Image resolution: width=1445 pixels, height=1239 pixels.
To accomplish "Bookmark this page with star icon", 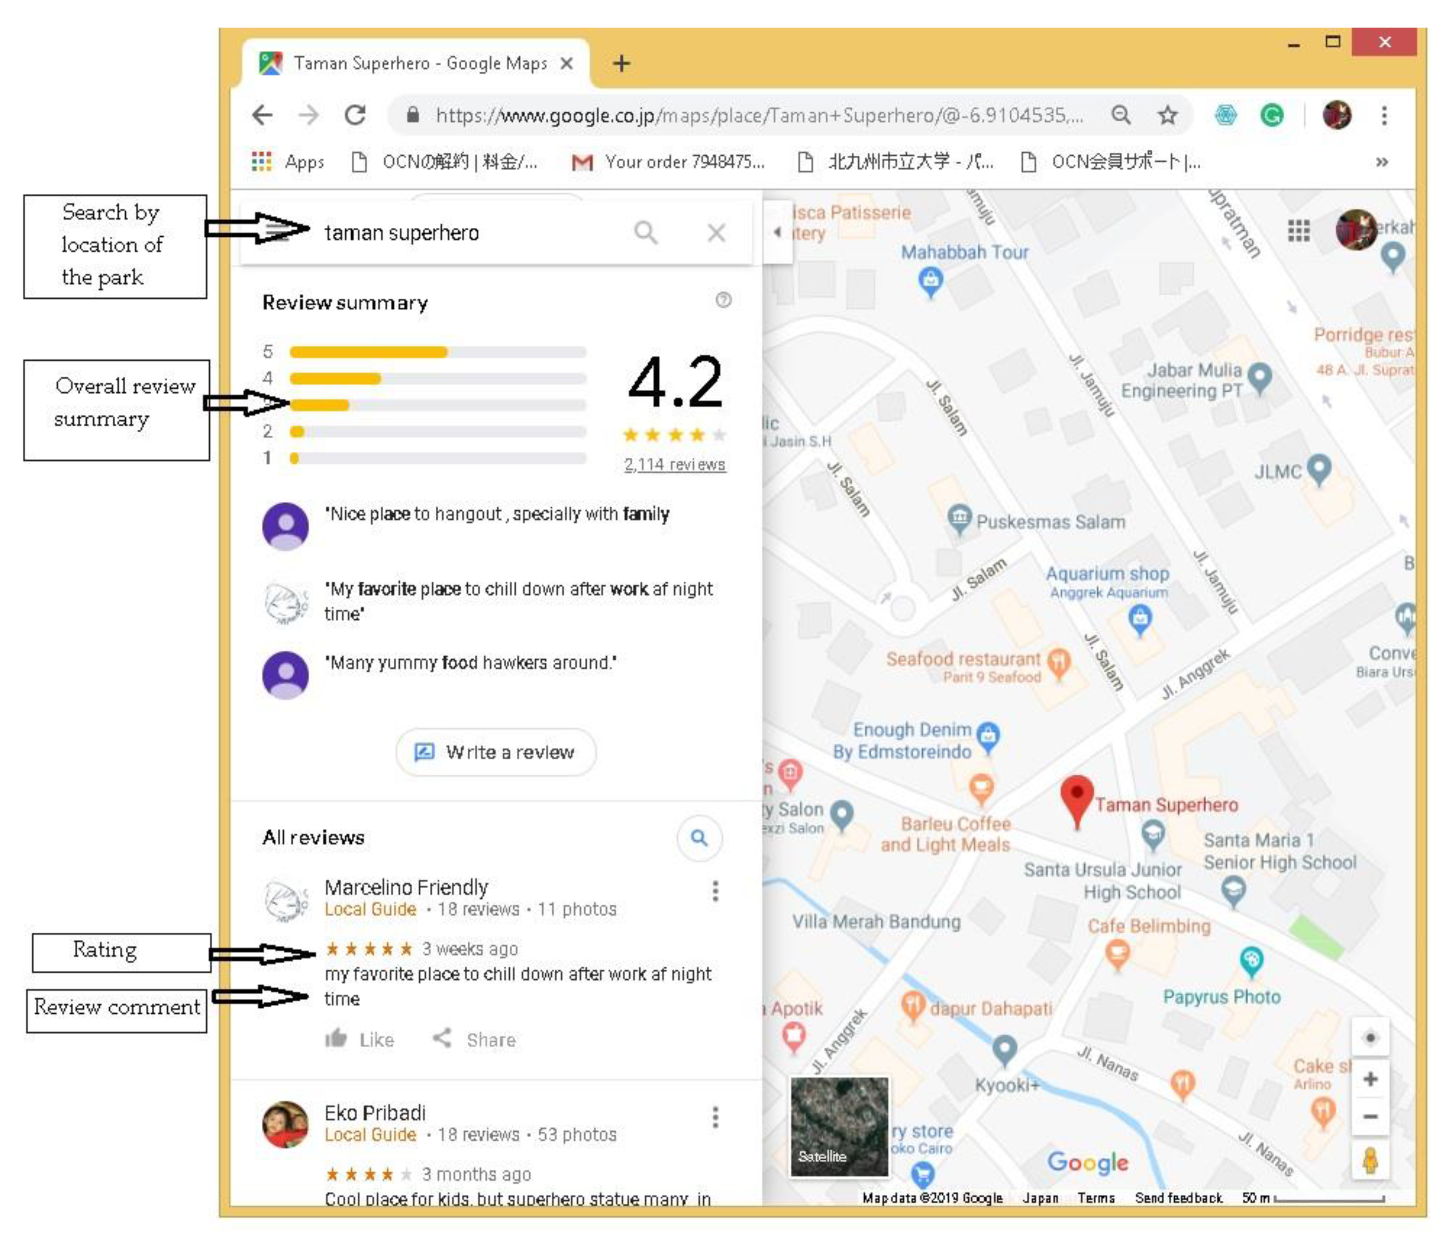I will (x=1168, y=115).
